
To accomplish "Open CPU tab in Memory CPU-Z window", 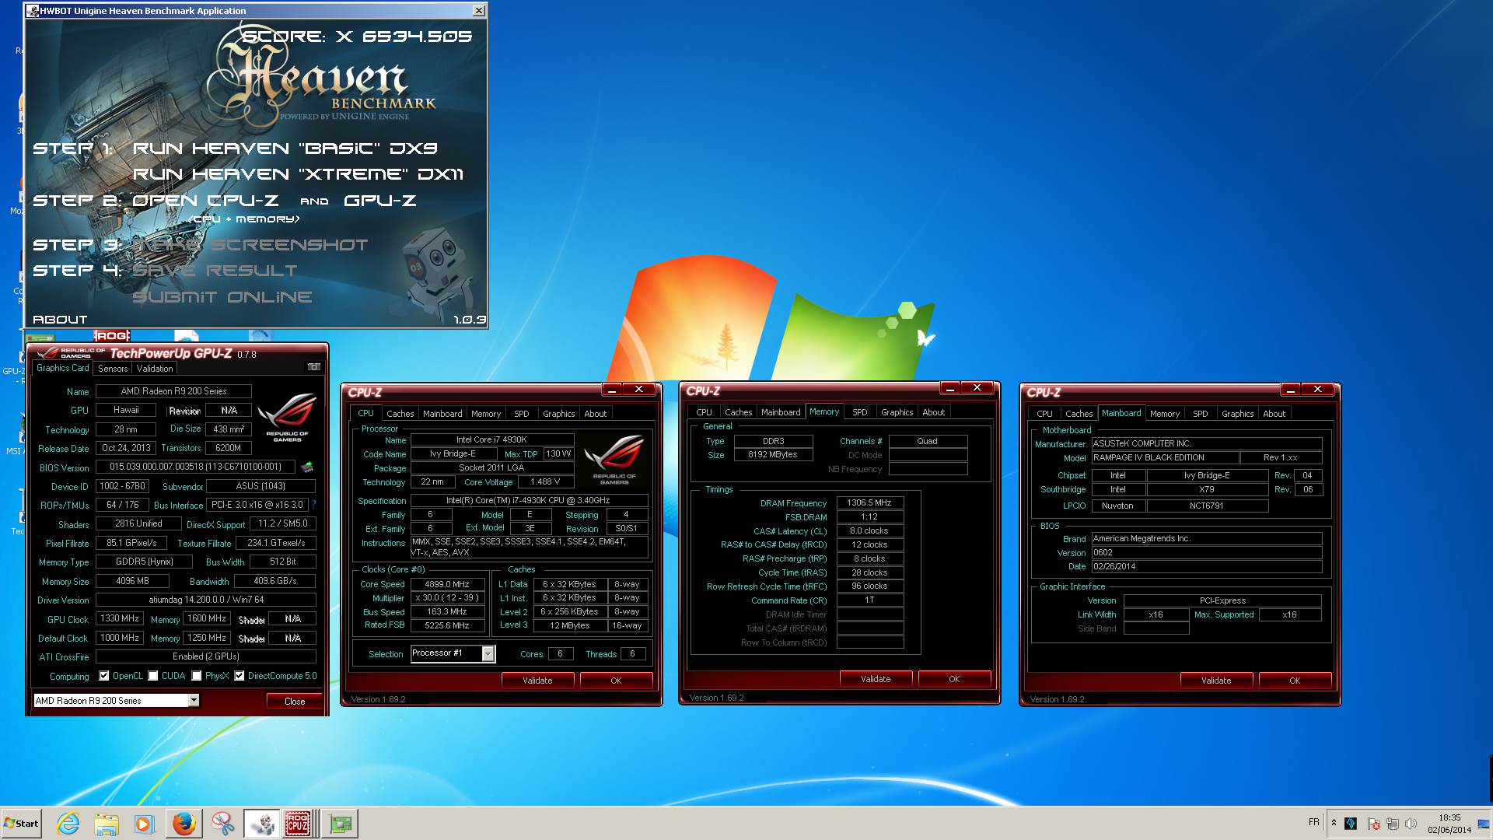I will [704, 412].
